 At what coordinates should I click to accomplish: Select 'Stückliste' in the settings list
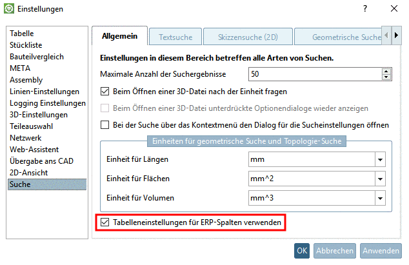26,45
